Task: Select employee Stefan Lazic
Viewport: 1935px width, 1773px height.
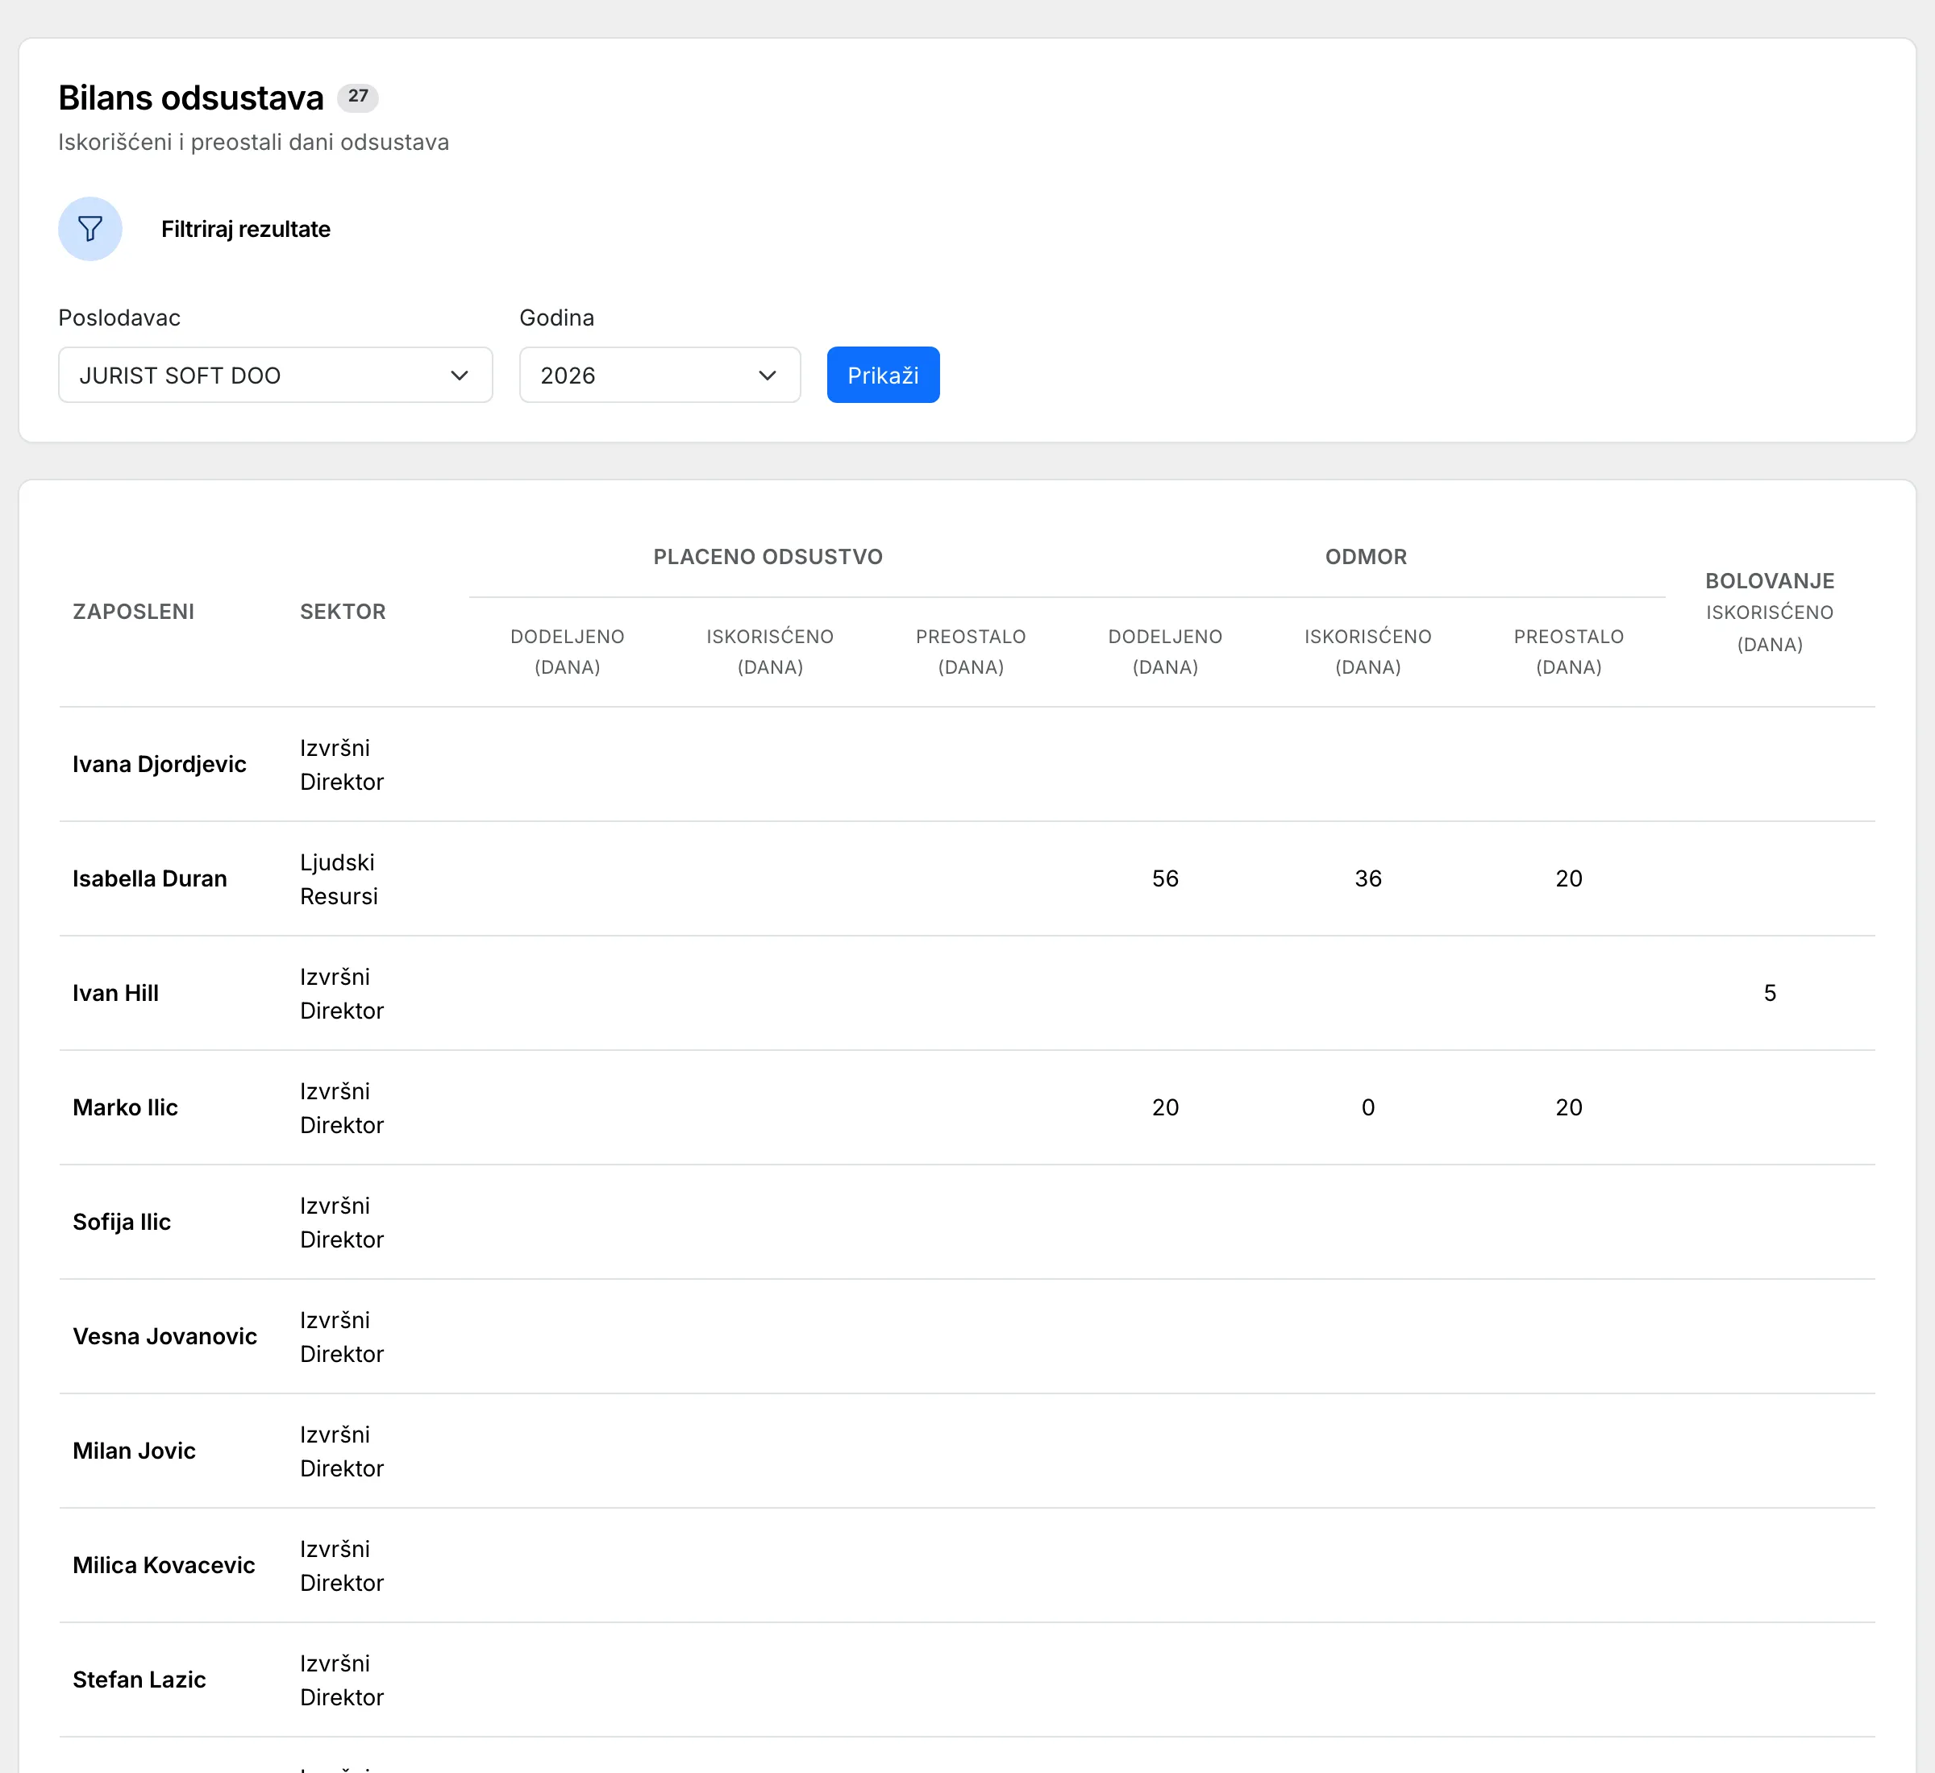Action: [139, 1679]
